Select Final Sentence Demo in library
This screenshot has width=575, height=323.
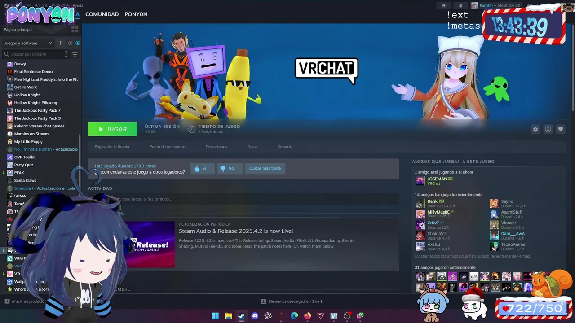point(33,72)
